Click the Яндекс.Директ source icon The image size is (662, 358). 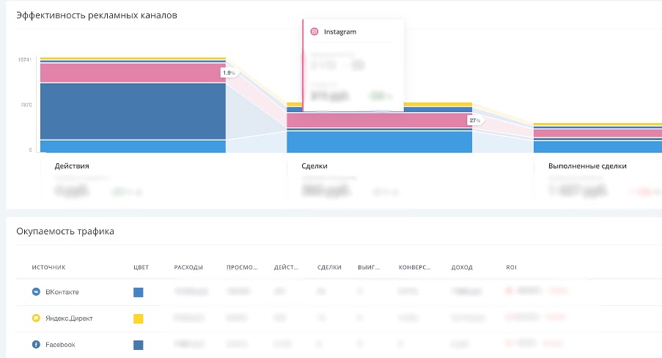pyautogui.click(x=35, y=318)
